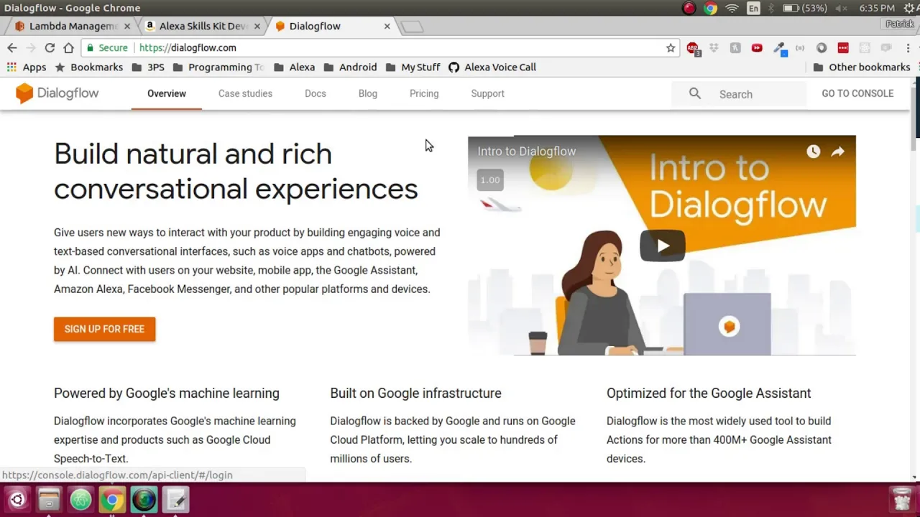The width and height of the screenshot is (920, 517).
Task: Click the SIGN UP FOR FREE button
Action: (x=104, y=329)
